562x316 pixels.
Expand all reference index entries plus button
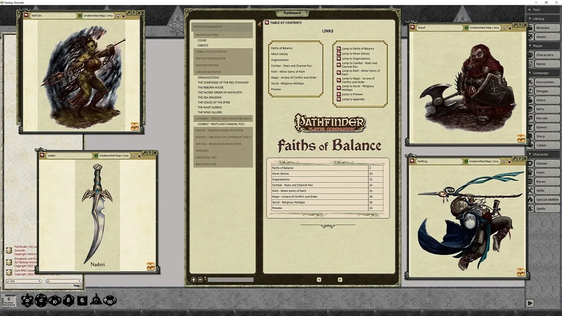point(194,280)
